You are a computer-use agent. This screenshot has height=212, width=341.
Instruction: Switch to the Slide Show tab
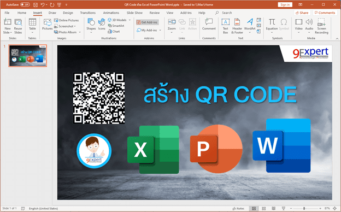tap(134, 13)
